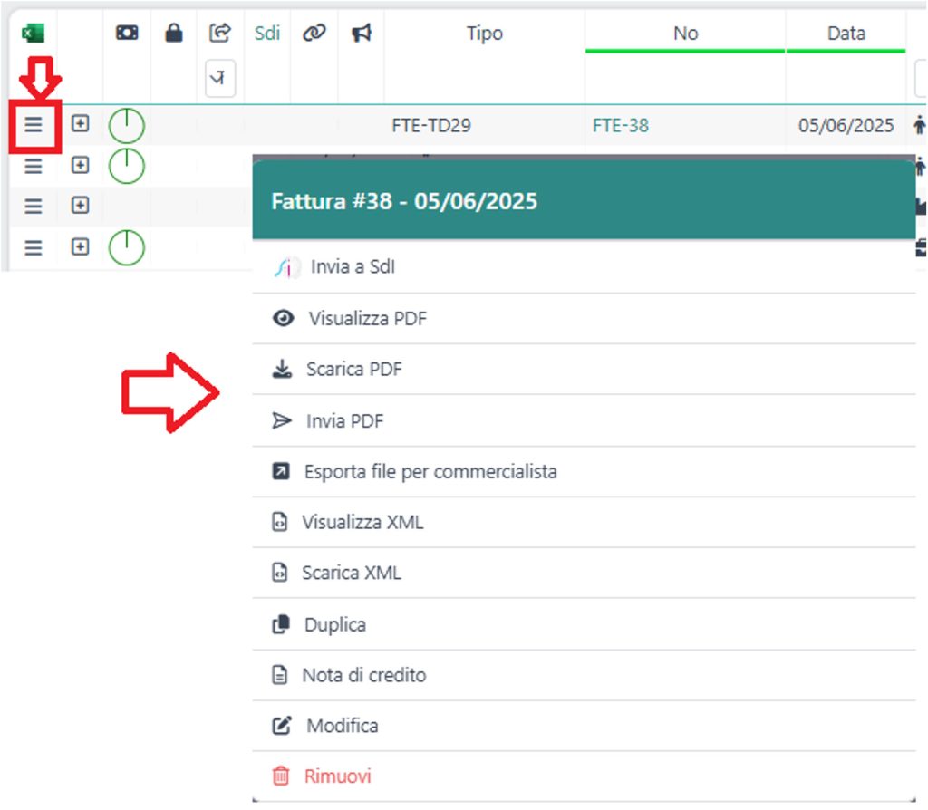928x810 pixels.
Task: Select Scarica PDF in context menu
Action: (353, 370)
